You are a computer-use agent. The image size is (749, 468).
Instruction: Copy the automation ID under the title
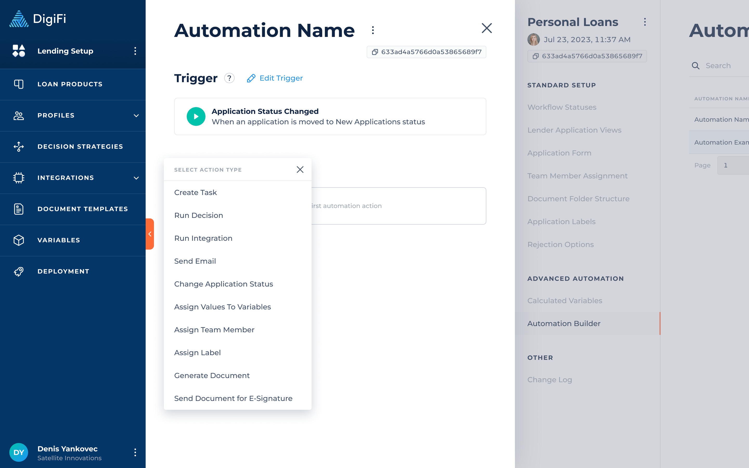pos(375,52)
